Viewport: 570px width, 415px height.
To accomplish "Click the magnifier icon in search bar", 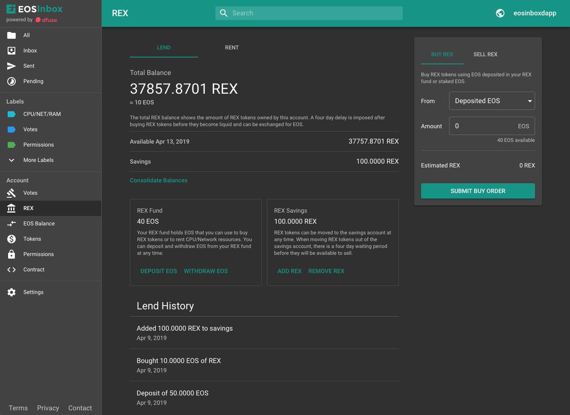I will pos(223,13).
